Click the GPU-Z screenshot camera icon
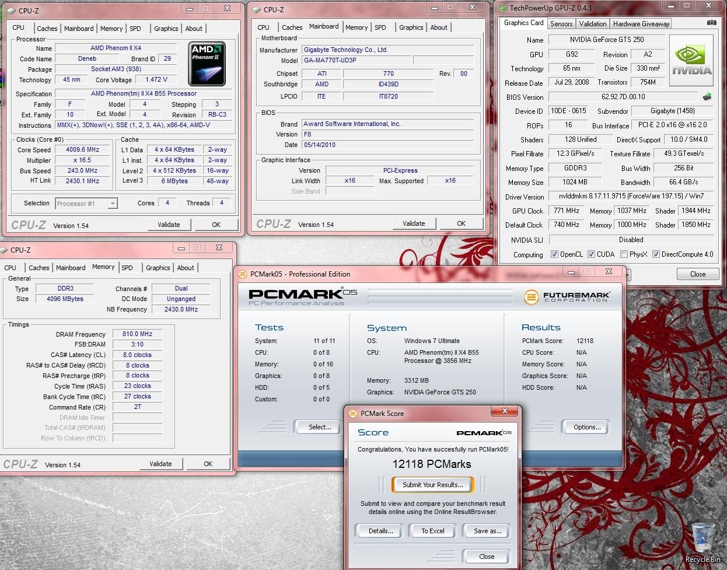Screen dimensions: 727x570 coord(711,23)
